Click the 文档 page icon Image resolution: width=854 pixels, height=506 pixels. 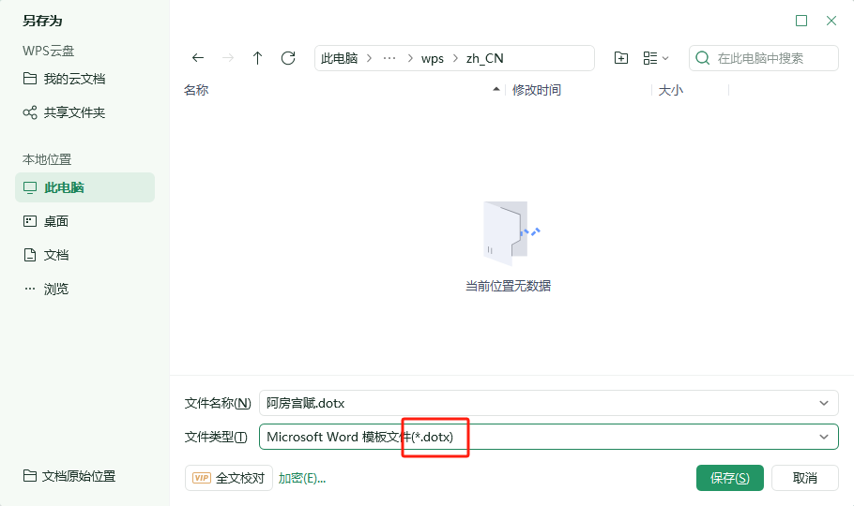30,255
